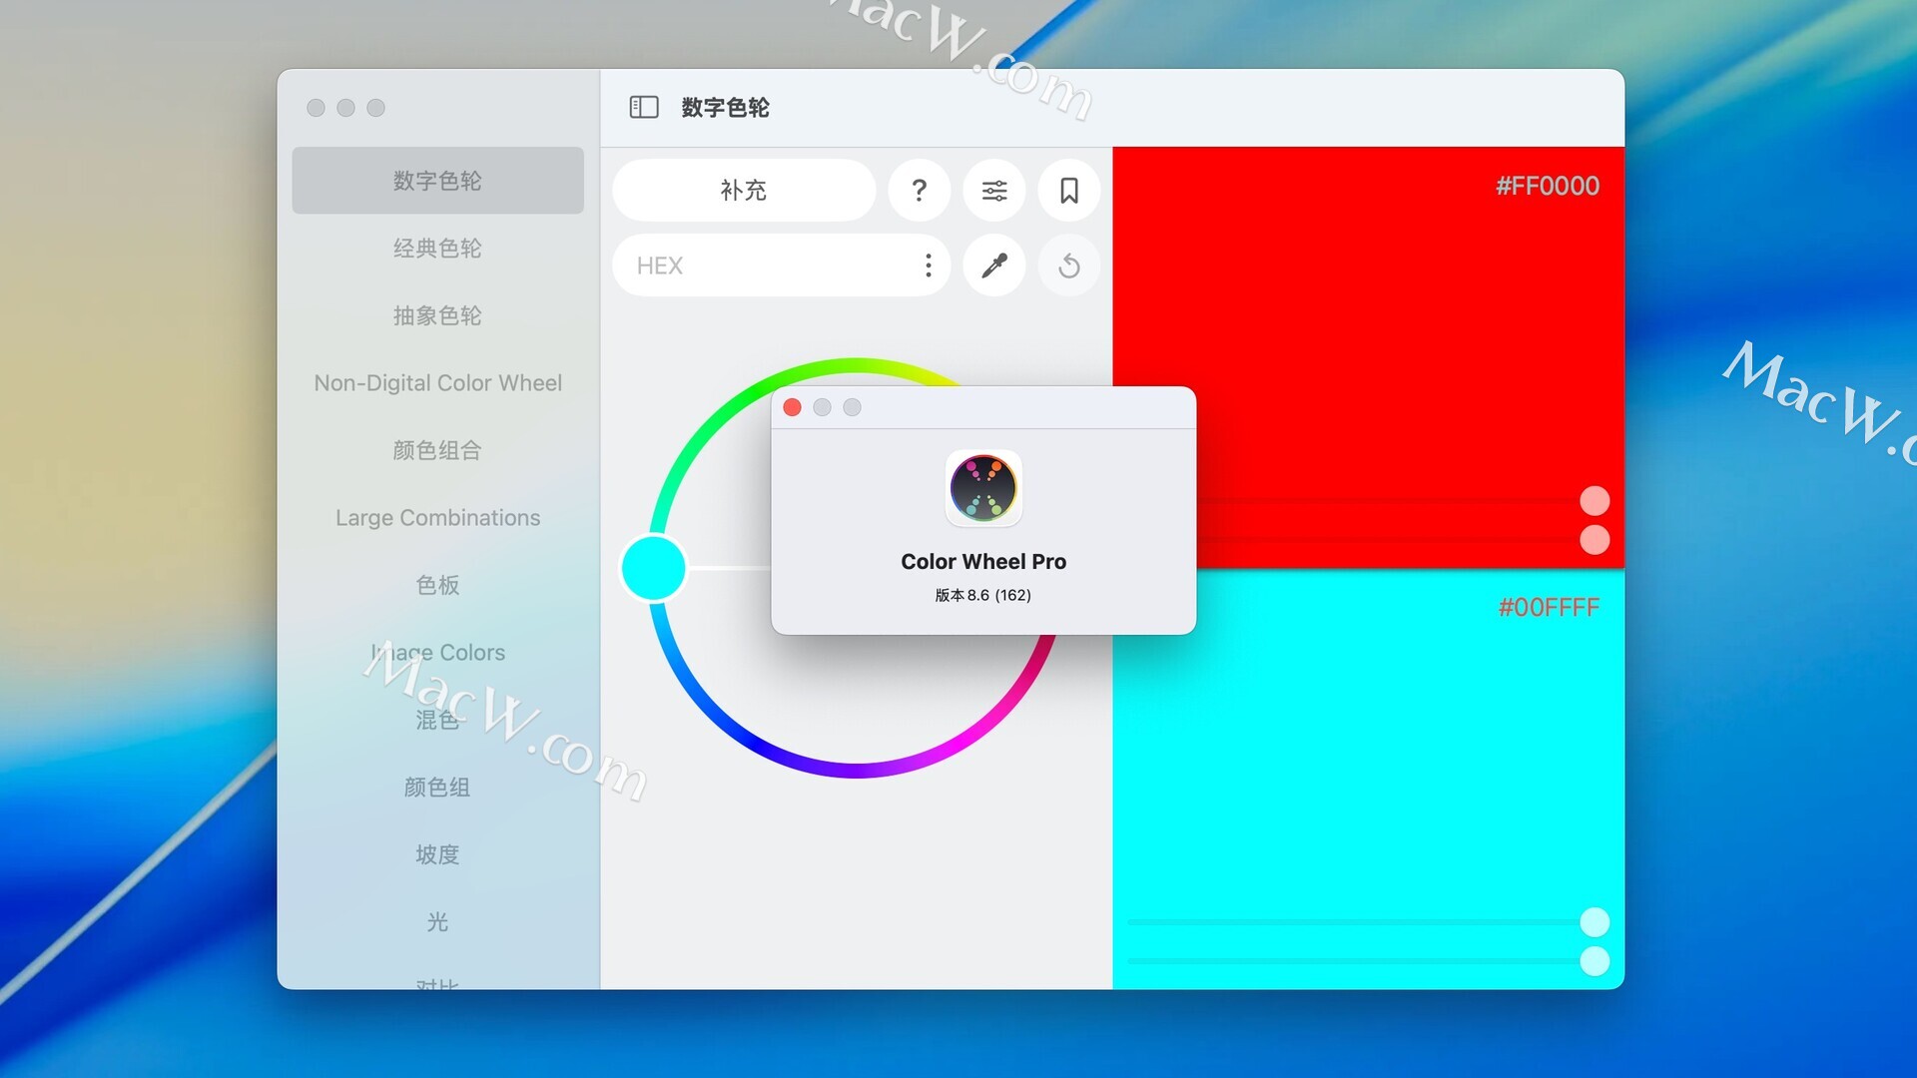Select 经典色轮 in the sidebar
This screenshot has width=1917, height=1078.
click(x=437, y=248)
